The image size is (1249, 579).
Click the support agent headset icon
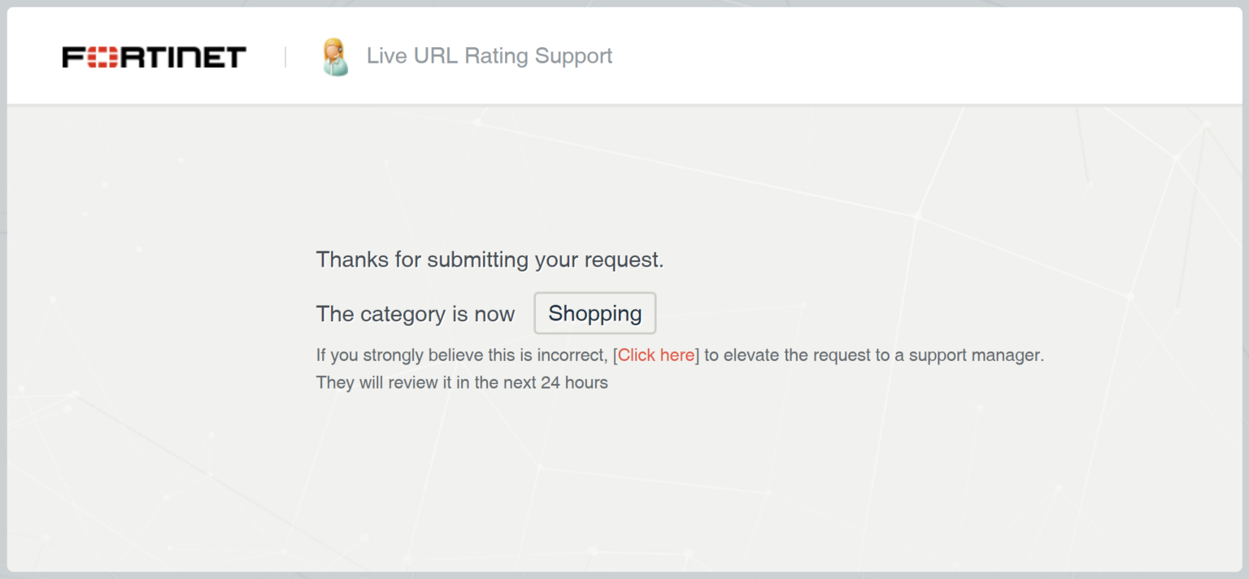[334, 57]
